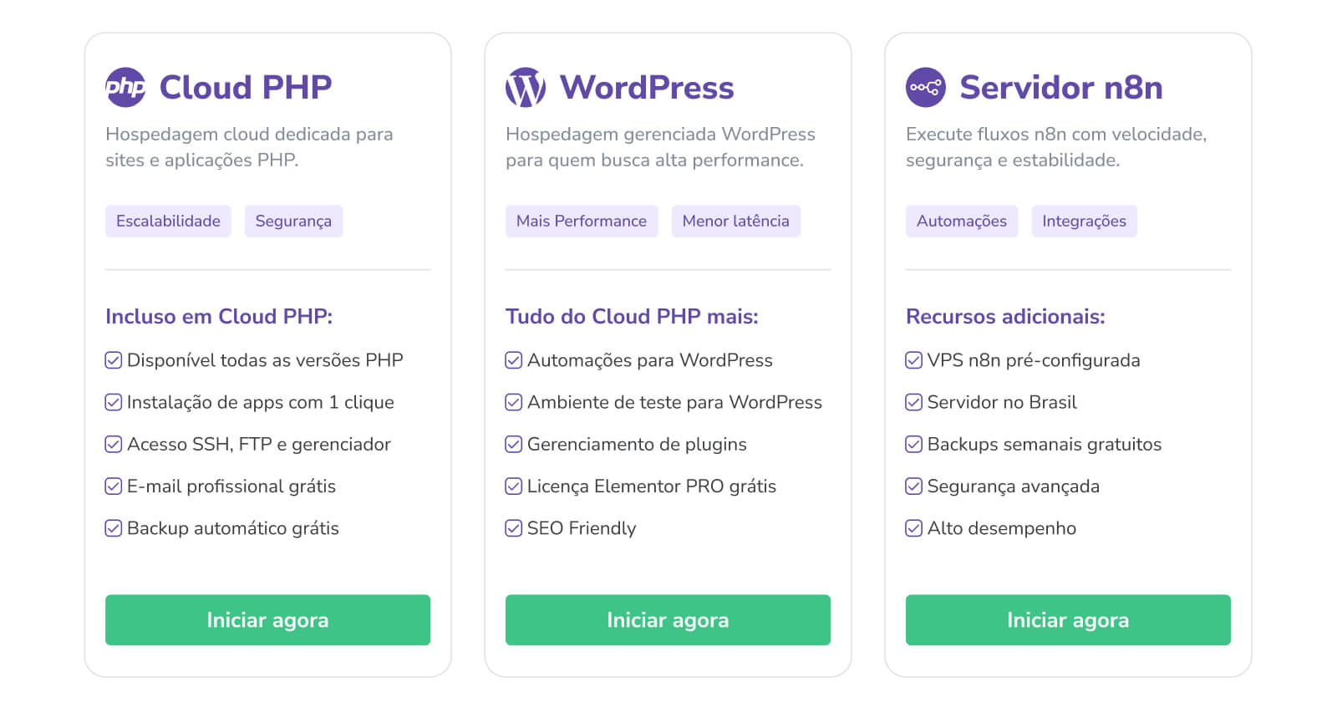Start Cloud PHP with Iniciar agora
This screenshot has width=1337, height=708.
coord(267,620)
